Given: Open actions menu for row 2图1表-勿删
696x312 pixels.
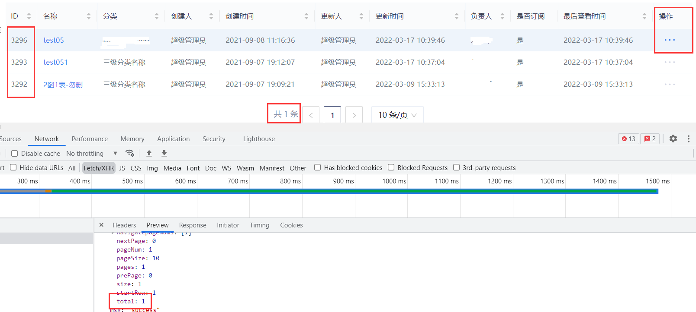Looking at the screenshot, I should click(x=670, y=84).
